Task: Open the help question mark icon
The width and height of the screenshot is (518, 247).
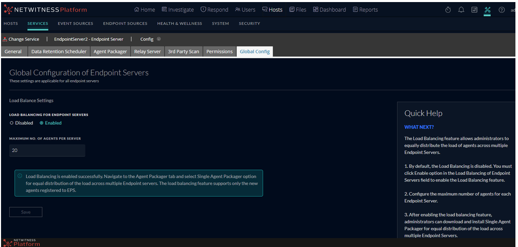Action: [502, 10]
